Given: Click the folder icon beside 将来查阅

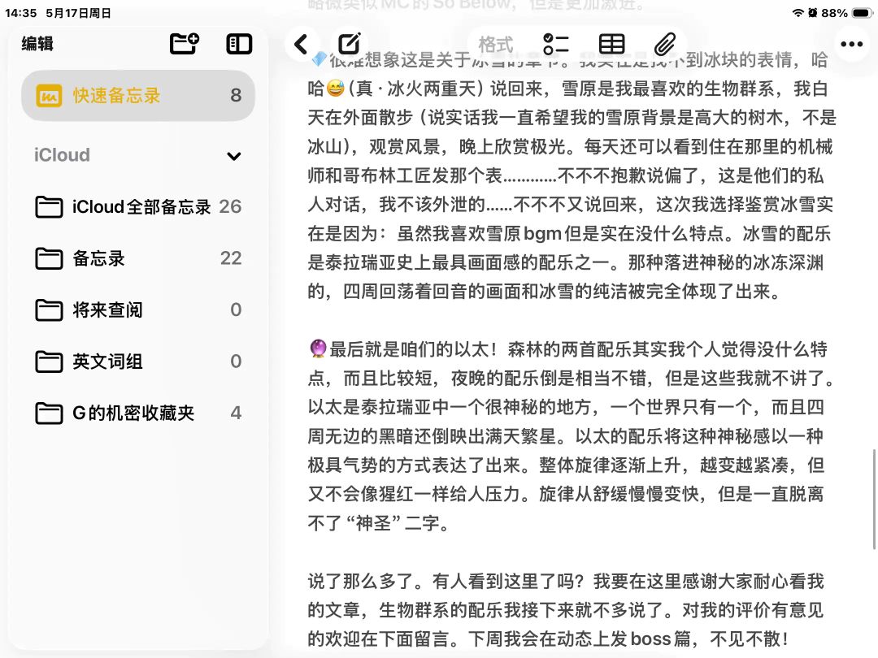Looking at the screenshot, I should point(50,310).
